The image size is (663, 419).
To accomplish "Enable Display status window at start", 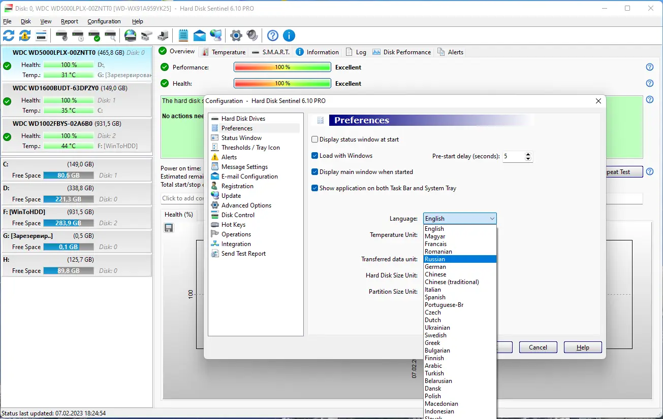I will (x=315, y=139).
